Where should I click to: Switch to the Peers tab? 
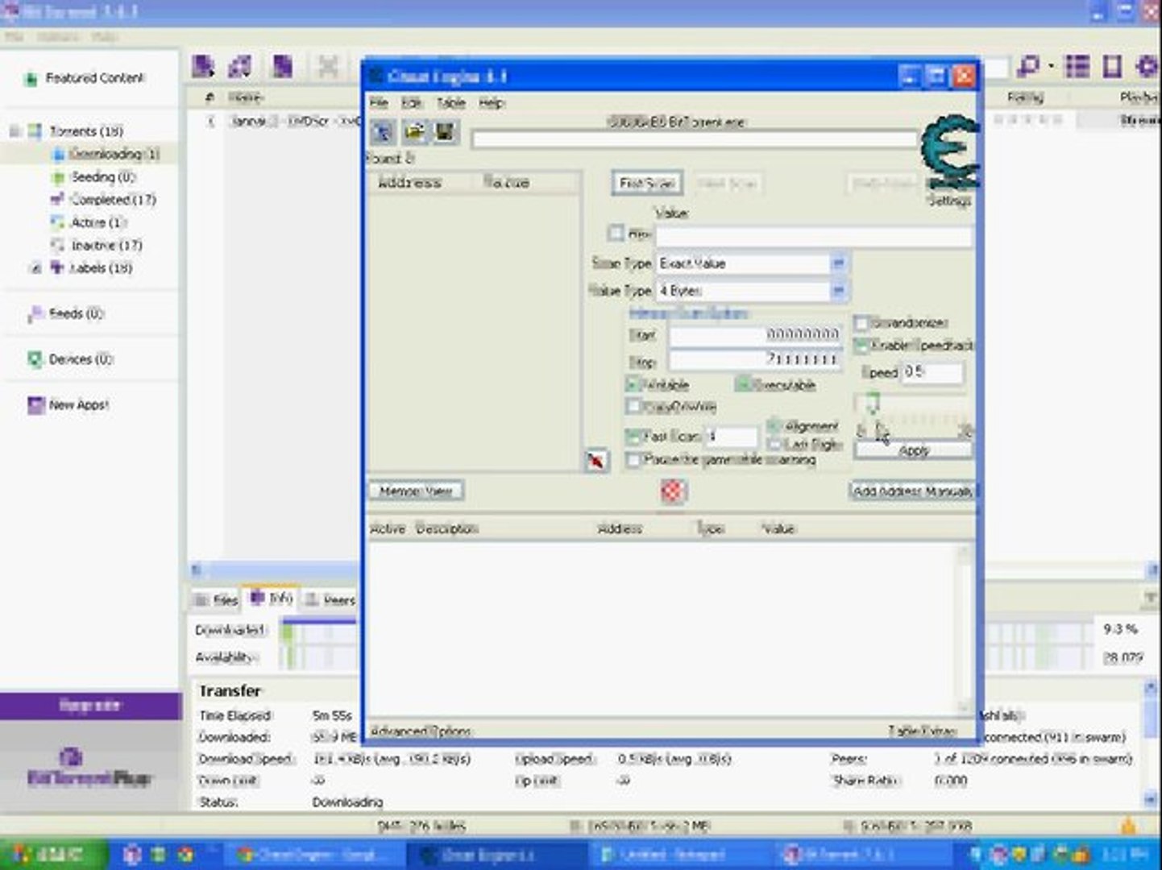tap(331, 600)
